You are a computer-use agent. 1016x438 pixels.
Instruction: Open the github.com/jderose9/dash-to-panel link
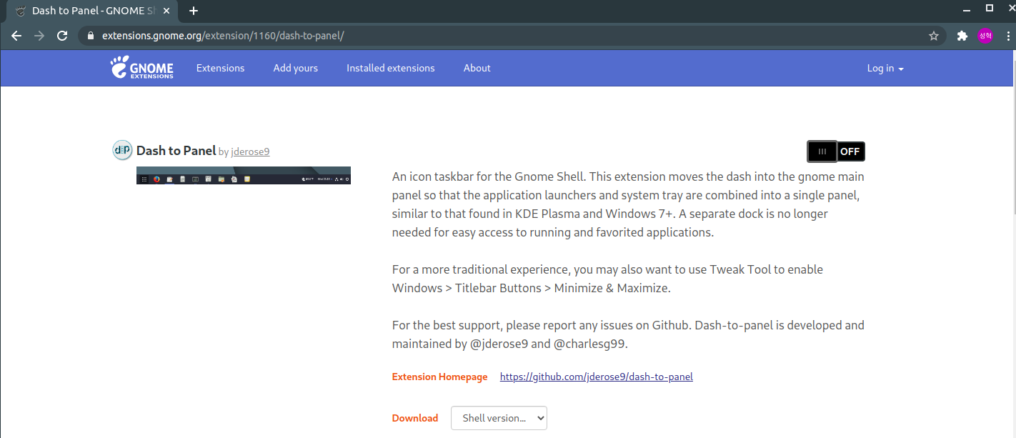point(596,377)
